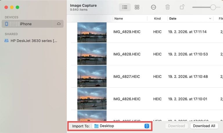Click the 9.640 items count text
Screen dimensions: 223x133
(x=79, y=10)
